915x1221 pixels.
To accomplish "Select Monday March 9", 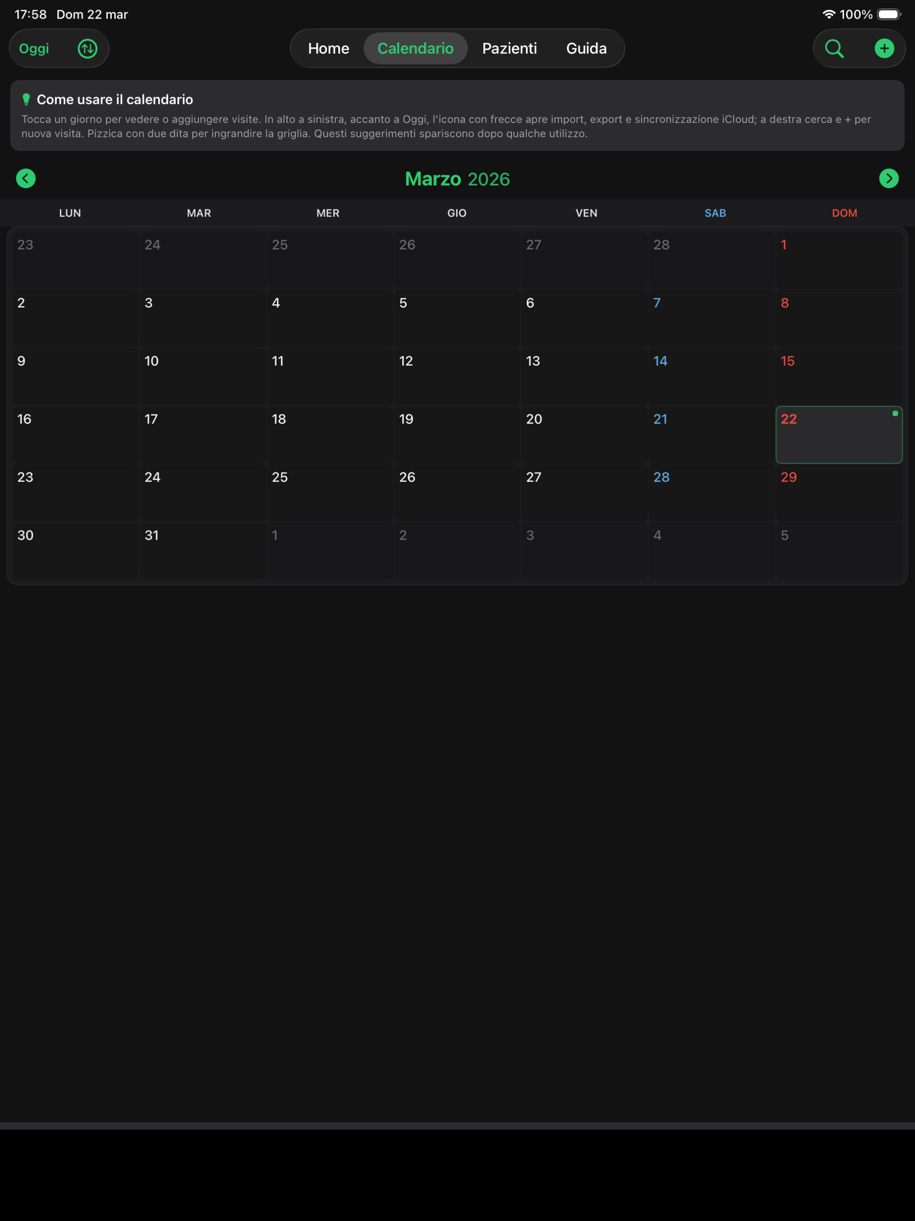I will (x=75, y=376).
